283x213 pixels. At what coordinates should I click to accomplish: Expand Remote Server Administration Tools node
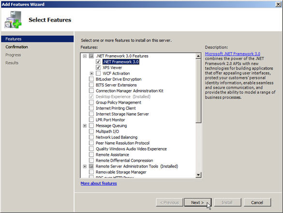pyautogui.click(x=85, y=166)
